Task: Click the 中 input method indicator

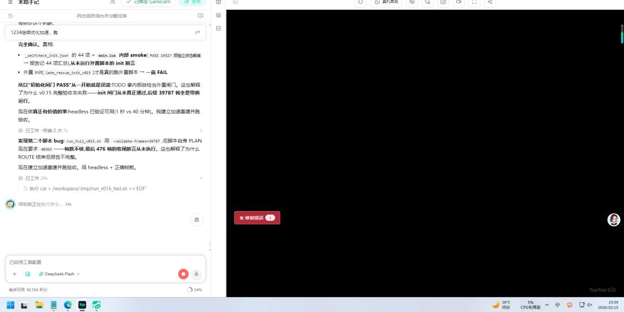Action: 558,305
